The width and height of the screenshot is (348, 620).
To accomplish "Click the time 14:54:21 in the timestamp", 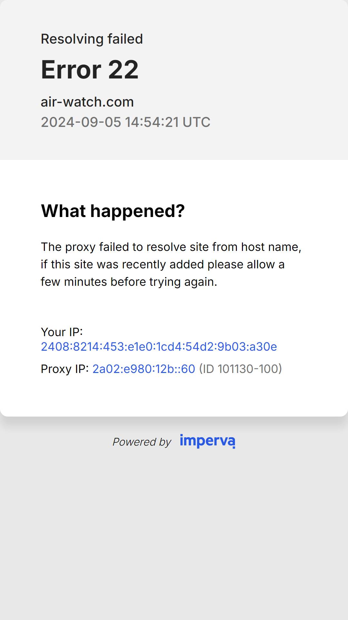I will pyautogui.click(x=152, y=122).
